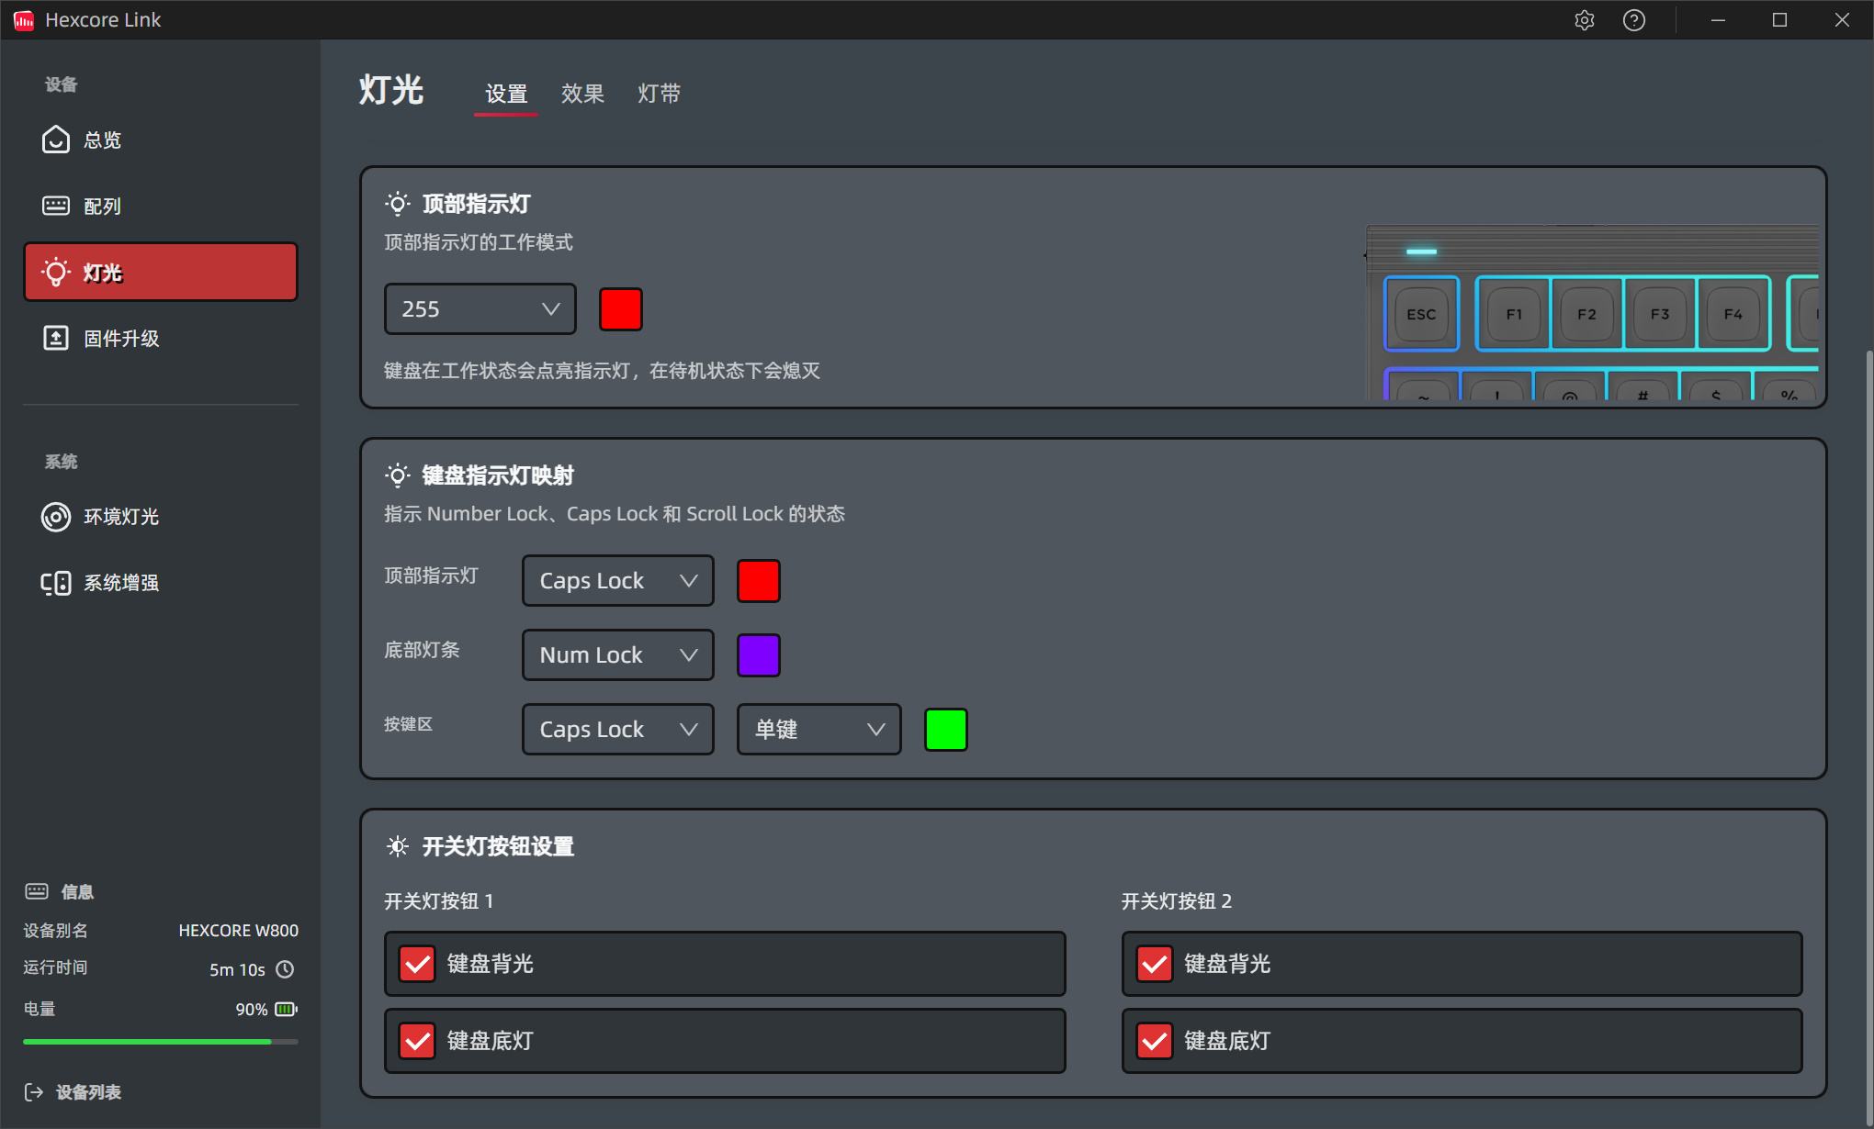Viewport: 1874px width, 1129px height.
Task: Click the help question mark icon
Action: (x=1633, y=20)
